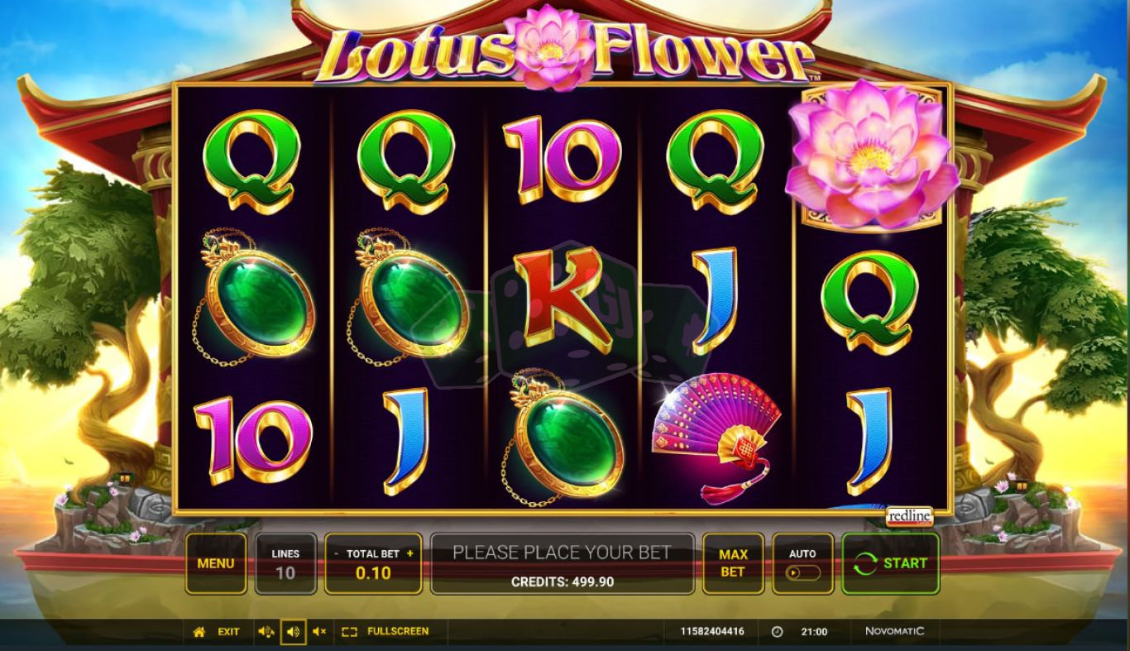
Task: Increase total bet with plus sign
Action: click(x=410, y=553)
